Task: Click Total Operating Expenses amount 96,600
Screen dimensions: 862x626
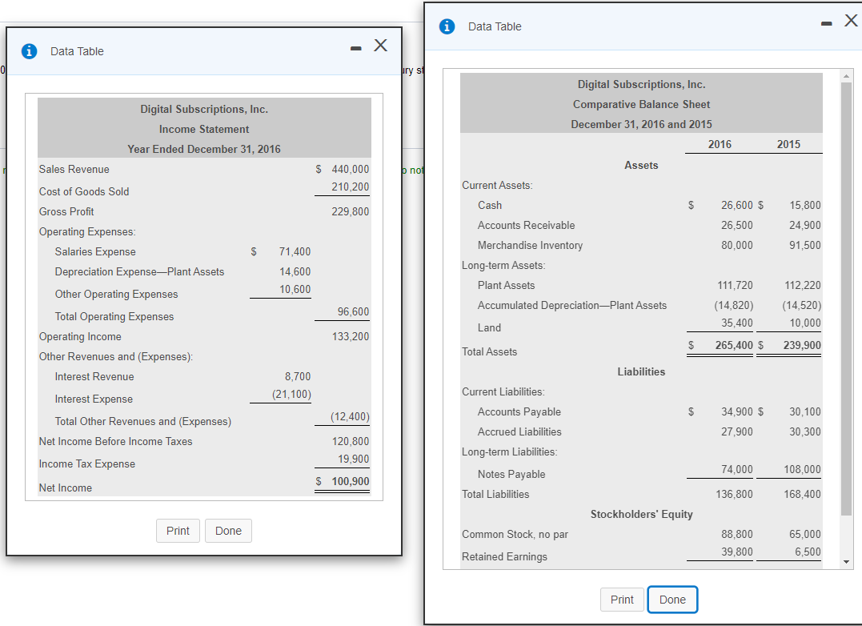Action: [x=353, y=311]
